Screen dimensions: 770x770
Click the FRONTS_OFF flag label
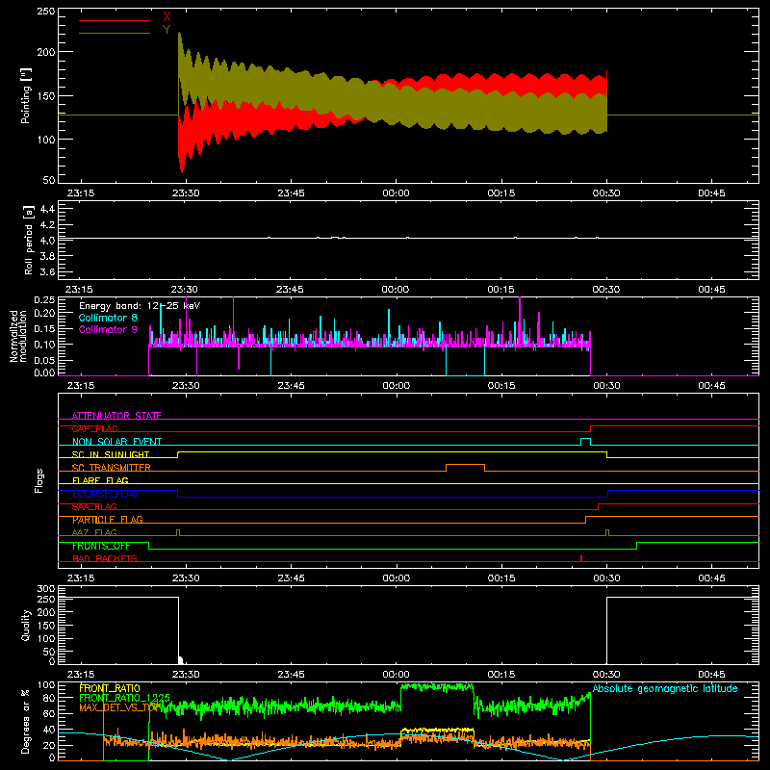(x=101, y=546)
